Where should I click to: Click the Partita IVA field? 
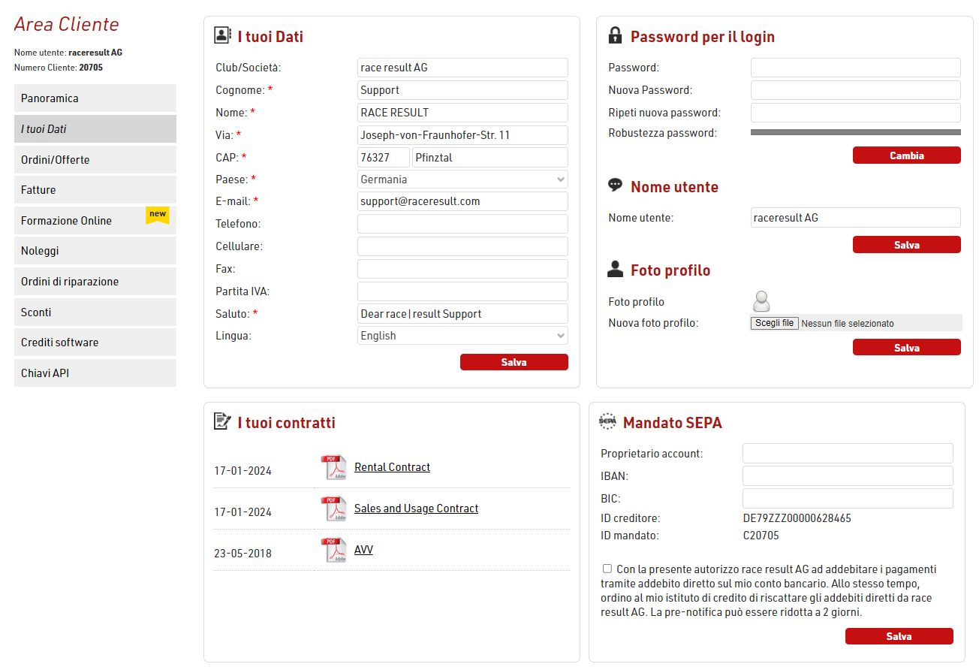point(462,291)
